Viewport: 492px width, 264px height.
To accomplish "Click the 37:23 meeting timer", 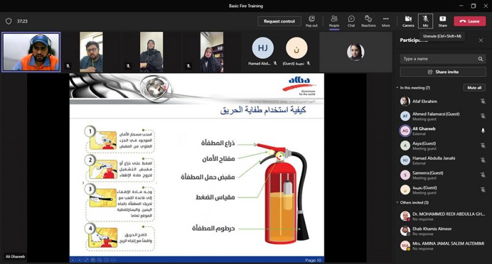I will 22,21.
